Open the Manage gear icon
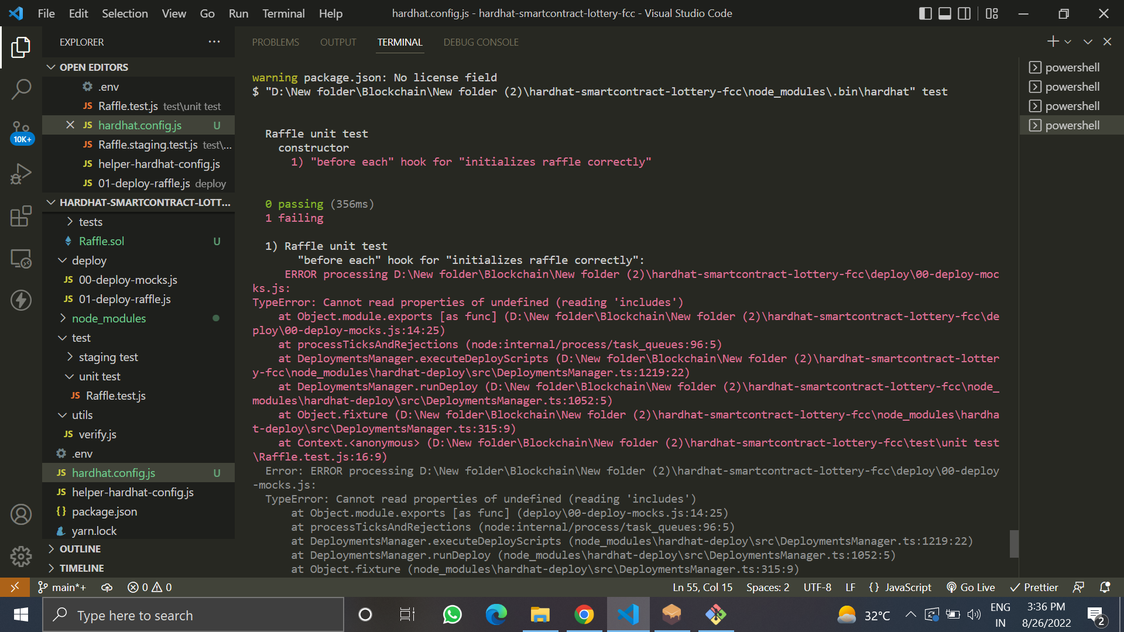This screenshot has height=632, width=1124. click(21, 557)
